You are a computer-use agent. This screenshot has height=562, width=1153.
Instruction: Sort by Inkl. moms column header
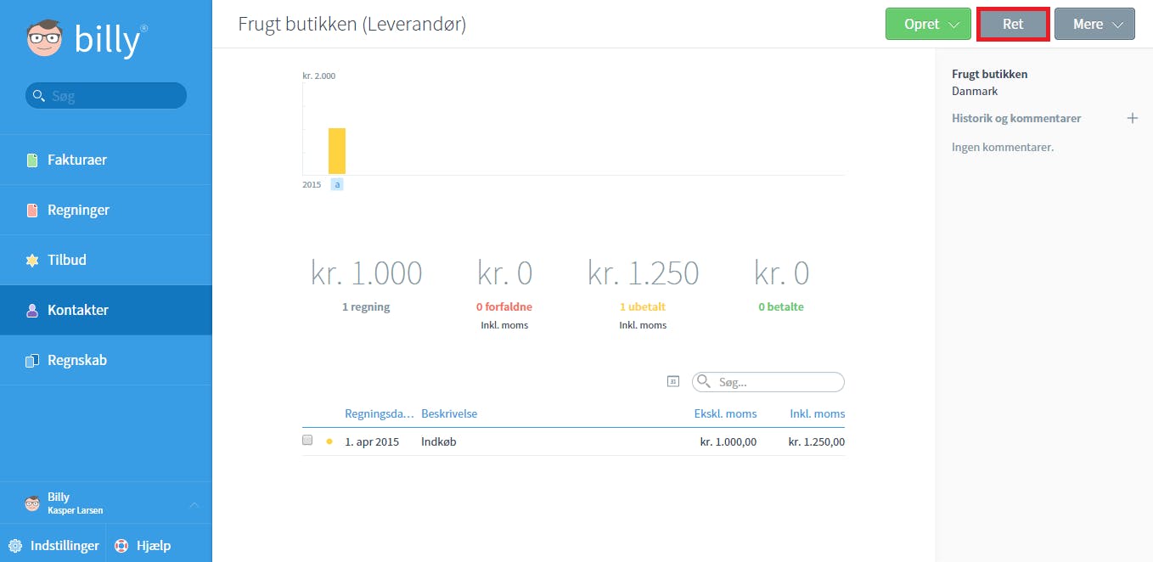[818, 413]
